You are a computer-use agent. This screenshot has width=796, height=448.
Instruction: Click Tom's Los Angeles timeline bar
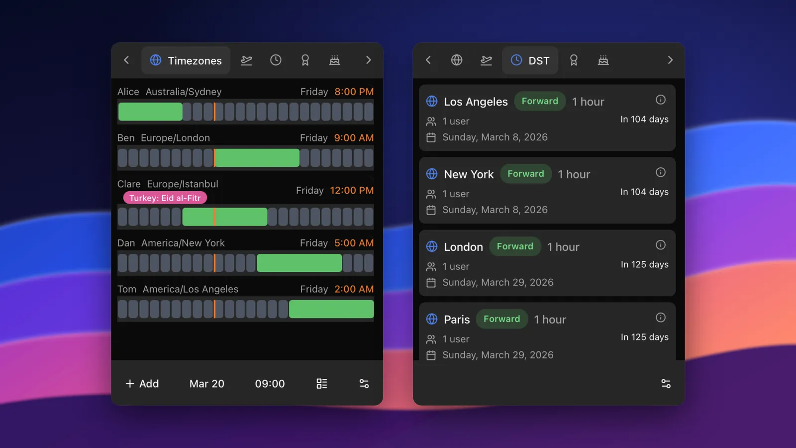246,309
